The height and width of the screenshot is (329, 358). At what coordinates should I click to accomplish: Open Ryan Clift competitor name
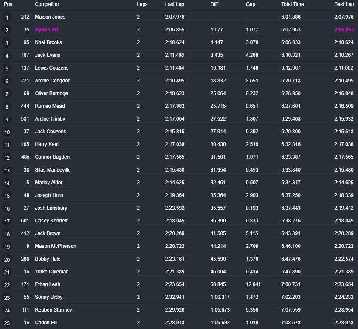(47, 30)
